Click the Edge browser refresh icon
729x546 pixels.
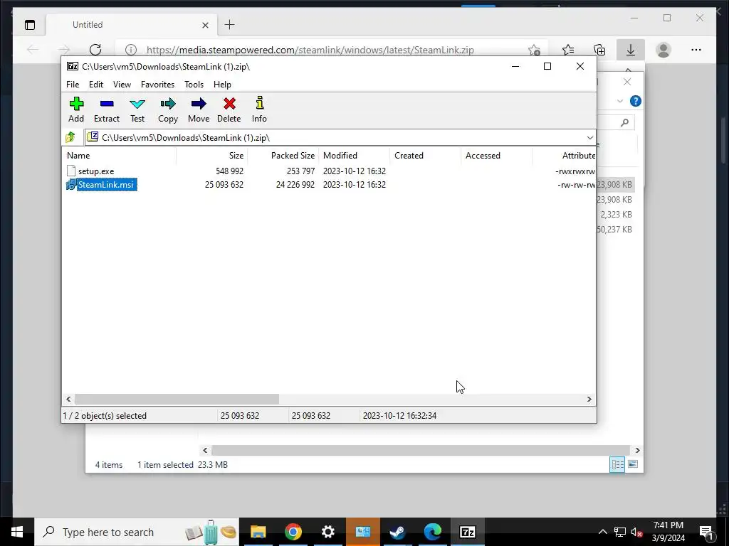pyautogui.click(x=95, y=50)
